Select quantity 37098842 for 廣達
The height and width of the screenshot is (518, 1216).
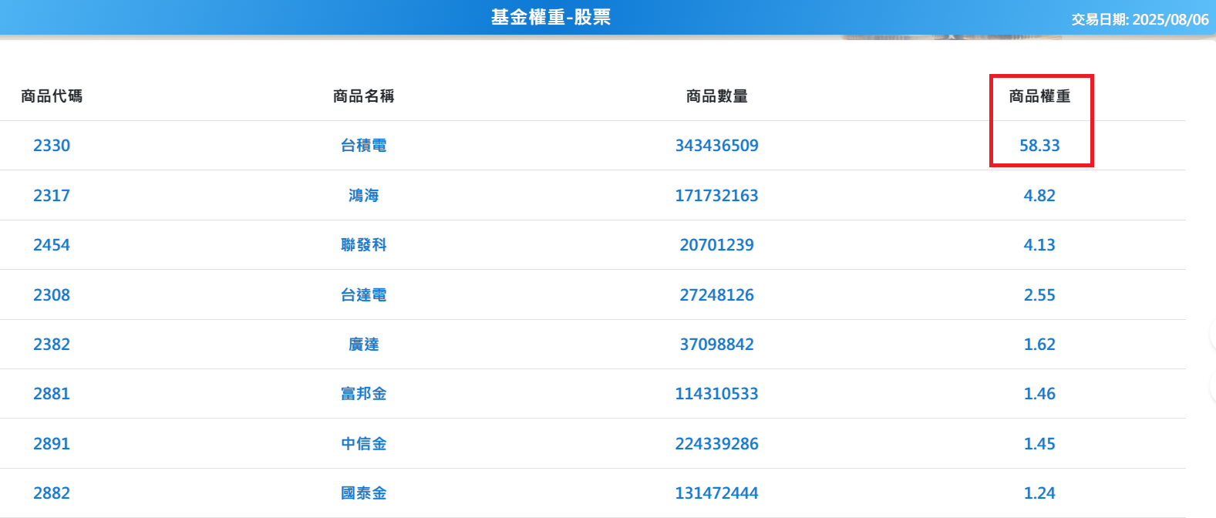(717, 345)
